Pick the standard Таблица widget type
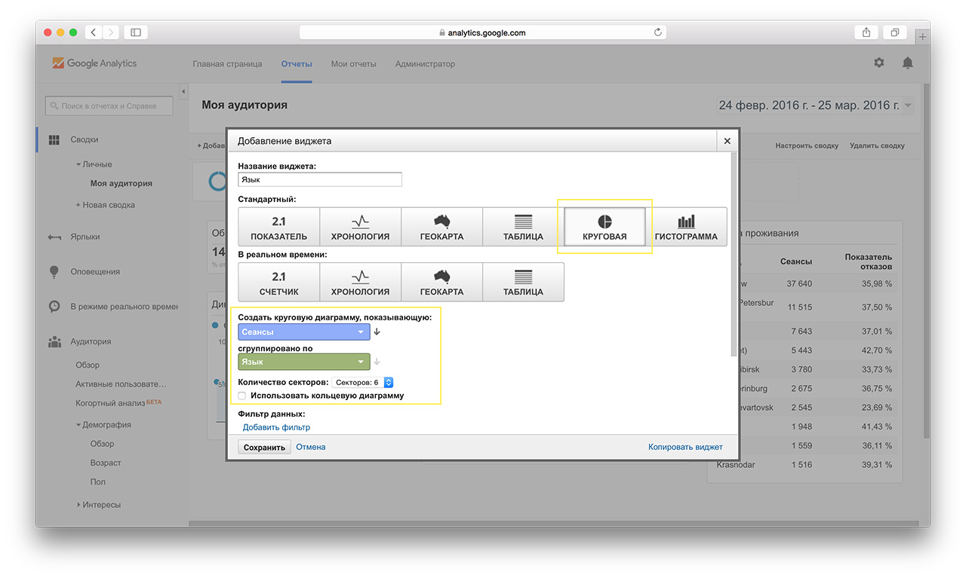The height and width of the screenshot is (578, 966). point(523,227)
